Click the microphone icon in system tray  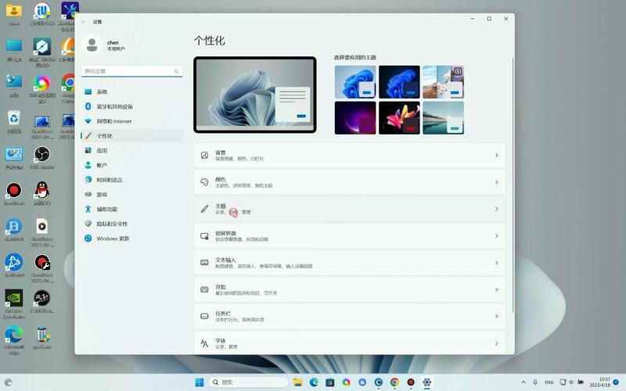[535, 382]
